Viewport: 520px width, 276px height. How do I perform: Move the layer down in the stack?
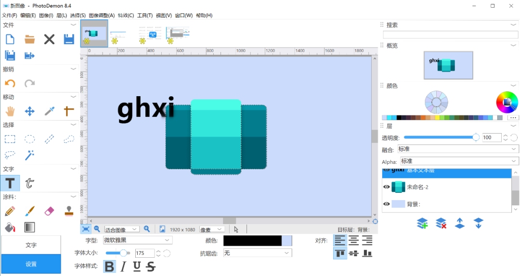[x=478, y=223]
